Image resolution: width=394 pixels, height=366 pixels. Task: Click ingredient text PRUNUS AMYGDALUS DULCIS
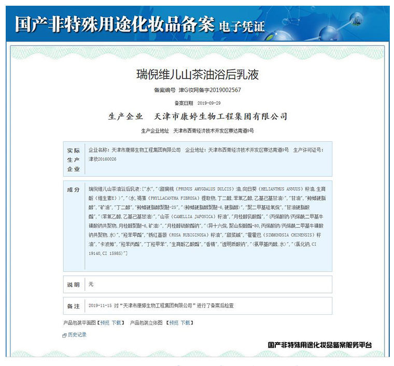[205, 189]
